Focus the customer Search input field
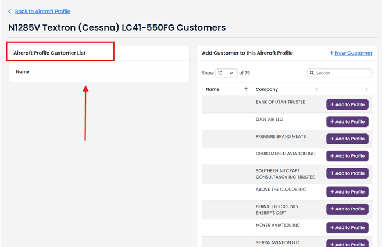The width and height of the screenshot is (382, 247). (343, 73)
